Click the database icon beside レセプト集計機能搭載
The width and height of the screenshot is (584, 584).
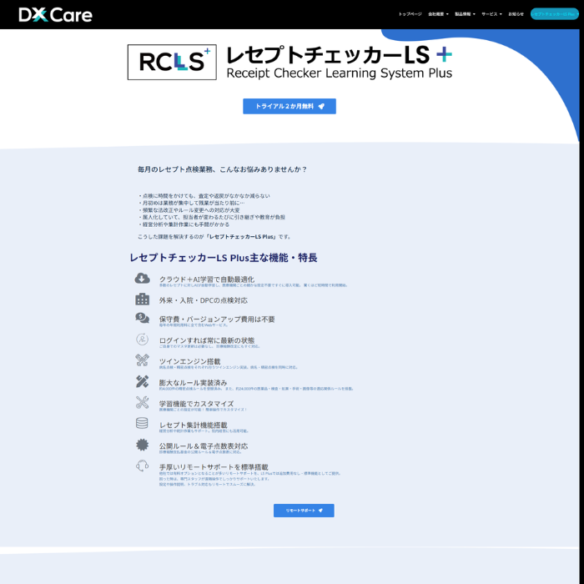point(142,424)
